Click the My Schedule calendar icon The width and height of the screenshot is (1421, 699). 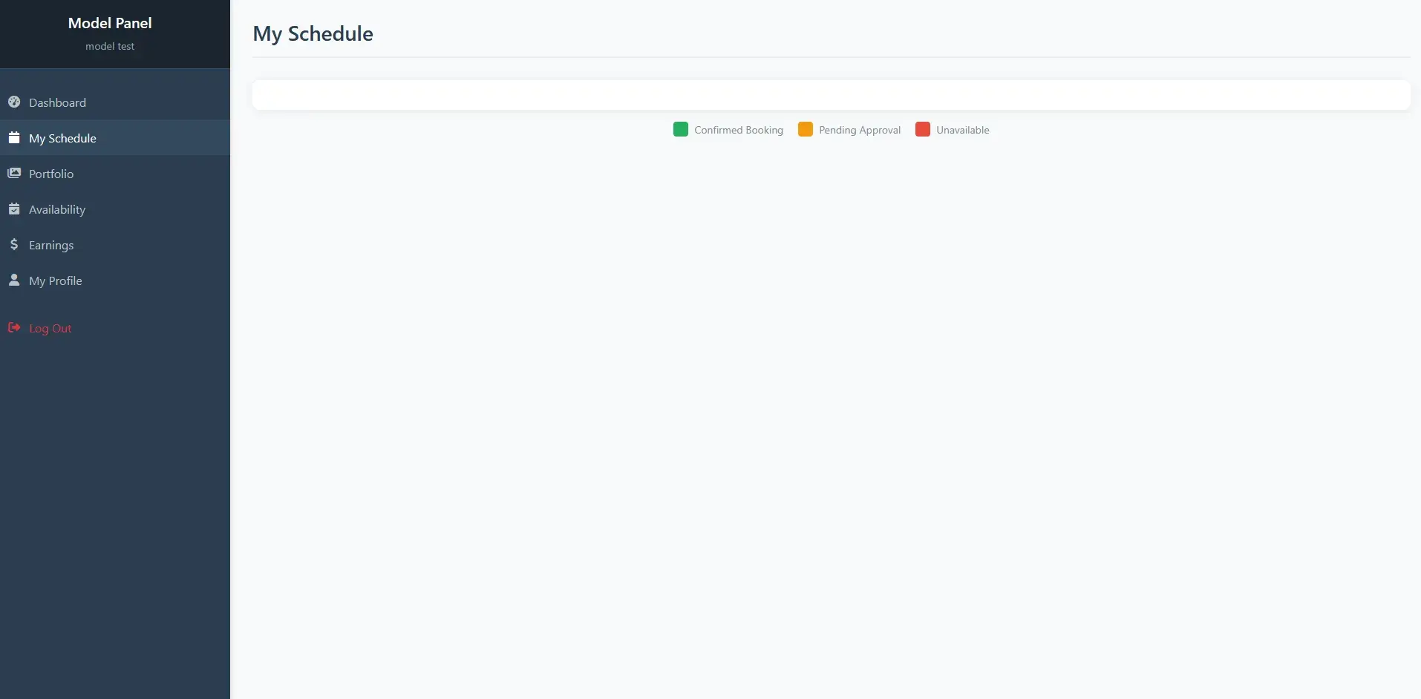tap(14, 137)
